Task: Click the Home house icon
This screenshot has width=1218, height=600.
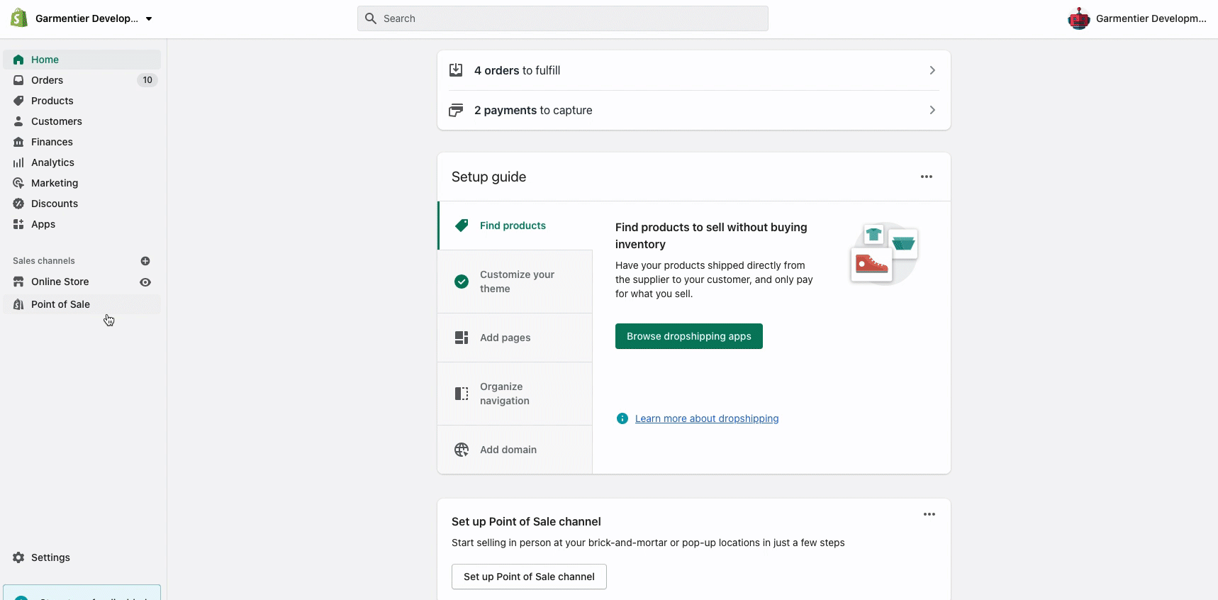Action: pyautogui.click(x=18, y=60)
